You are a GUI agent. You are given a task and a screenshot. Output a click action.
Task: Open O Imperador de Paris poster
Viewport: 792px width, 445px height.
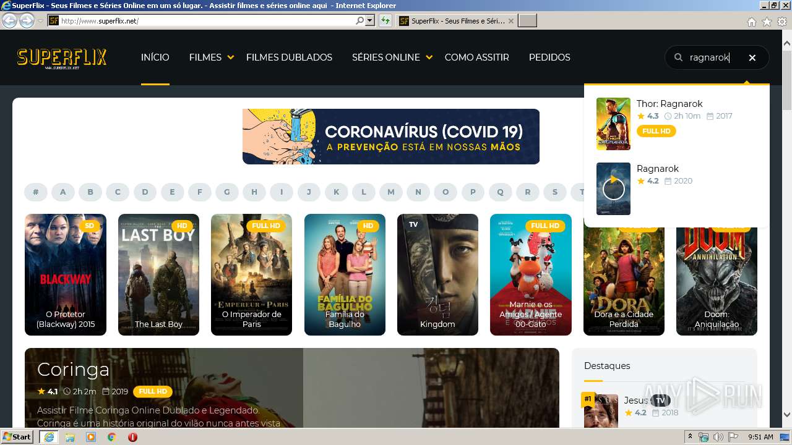pos(251,274)
